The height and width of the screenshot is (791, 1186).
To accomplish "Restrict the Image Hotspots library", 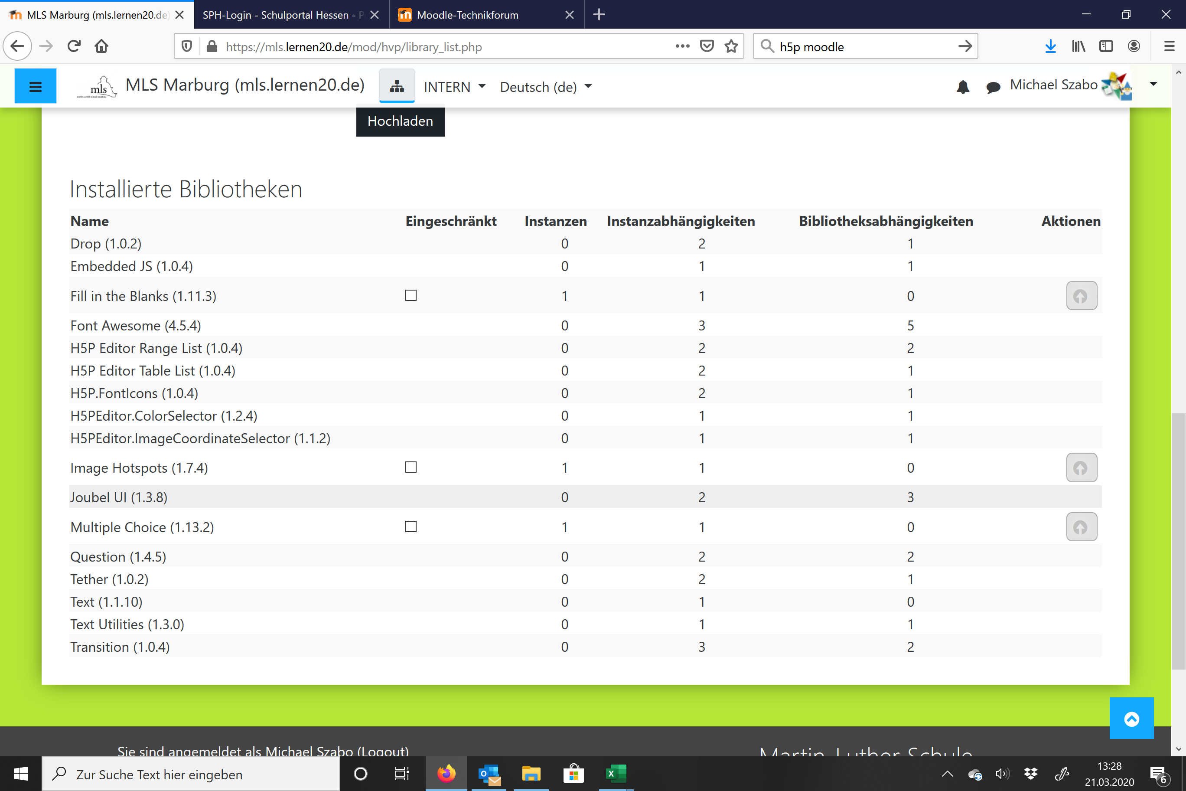I will click(411, 467).
